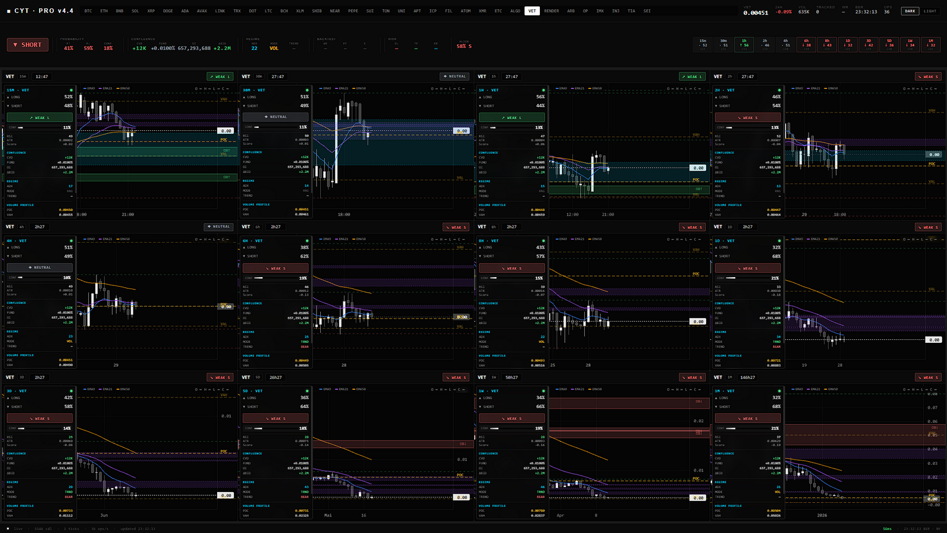The image size is (947, 533).
Task: Toggle EMA21 legend in the 2h chart
Action: point(814,89)
